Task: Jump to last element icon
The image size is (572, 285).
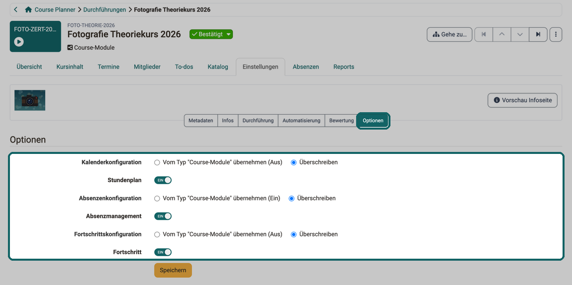Action: (x=538, y=35)
